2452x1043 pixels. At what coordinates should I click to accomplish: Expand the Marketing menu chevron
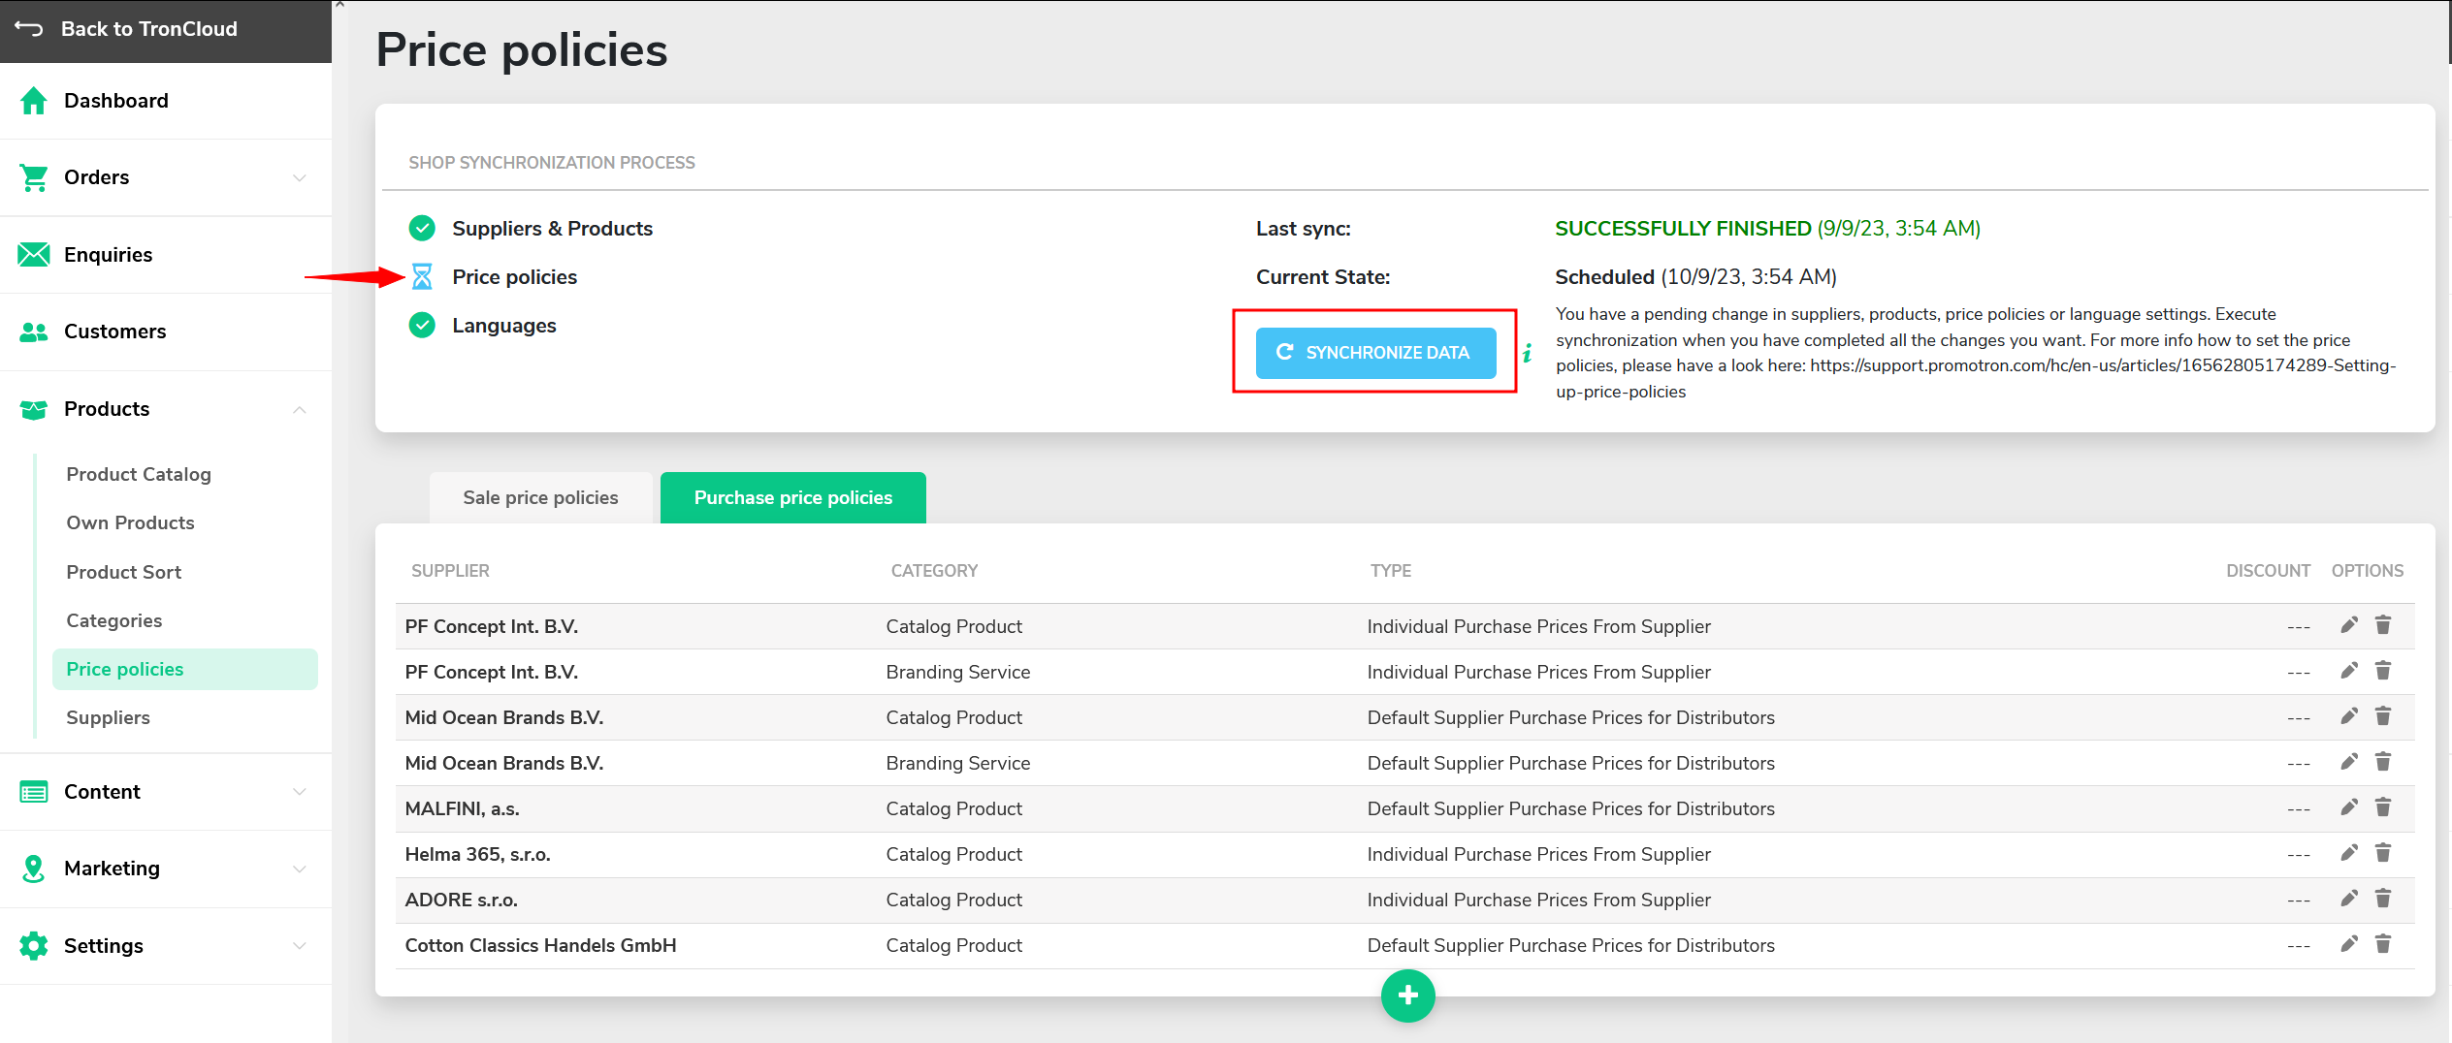click(x=300, y=869)
